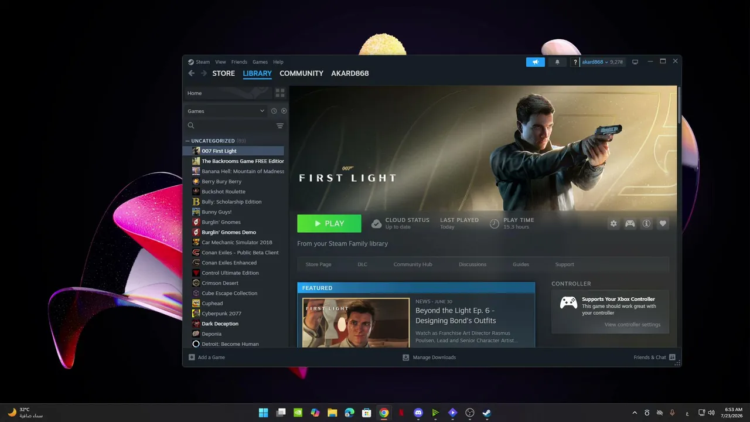Open the Steam menu
This screenshot has height=422, width=750.
point(203,62)
